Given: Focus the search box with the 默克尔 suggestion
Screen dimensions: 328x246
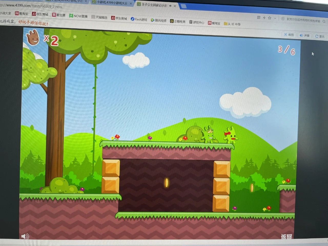Looking at the screenshot, I should click(x=303, y=20).
